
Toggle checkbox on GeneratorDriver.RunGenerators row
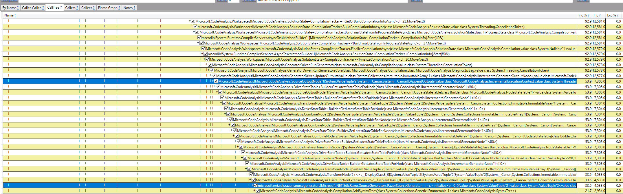[210, 65]
